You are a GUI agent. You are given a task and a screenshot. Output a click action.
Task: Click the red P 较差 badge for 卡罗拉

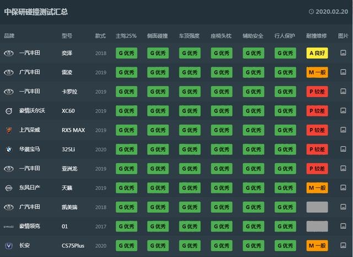(x=317, y=92)
